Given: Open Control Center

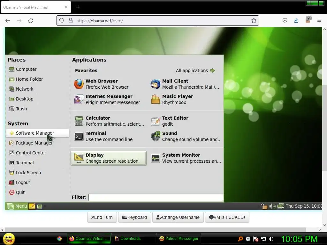Looking at the screenshot, I should (28, 153).
